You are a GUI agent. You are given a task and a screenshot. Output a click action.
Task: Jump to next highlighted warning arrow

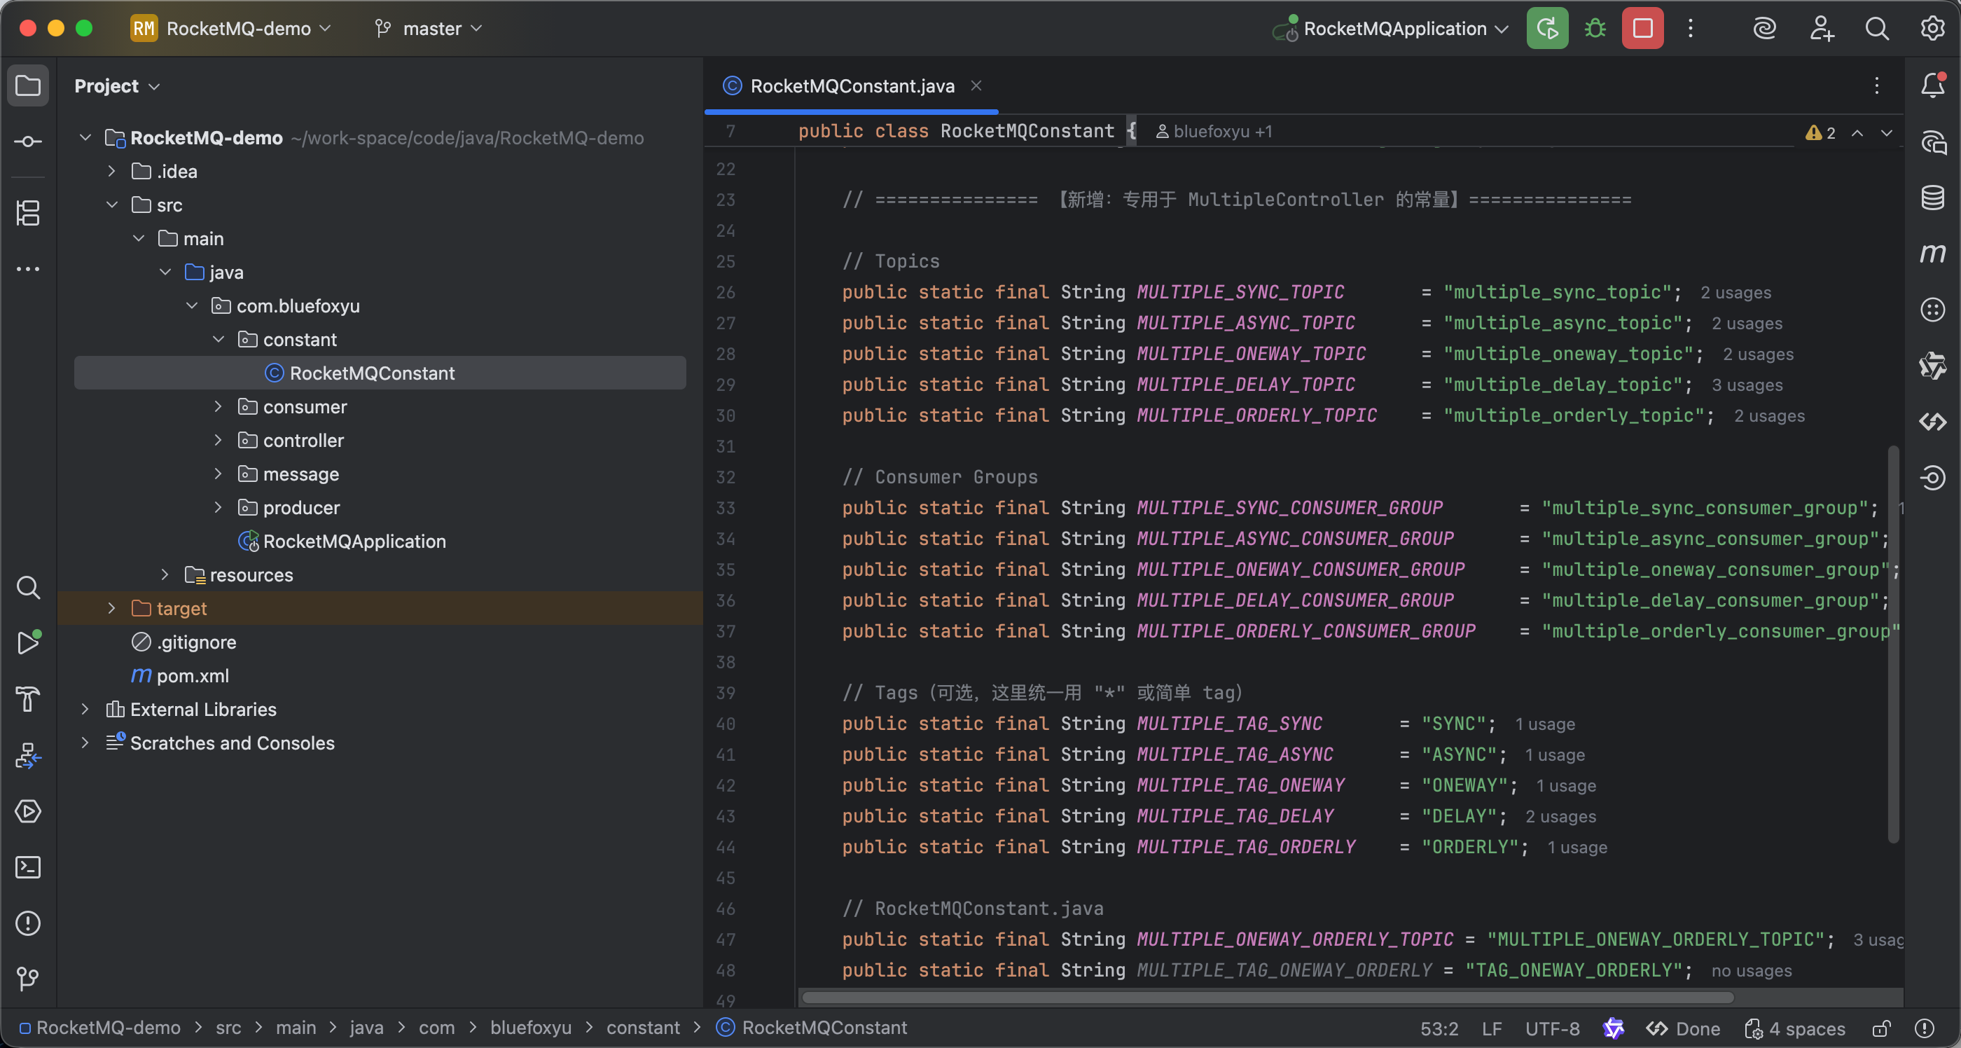pos(1886,132)
